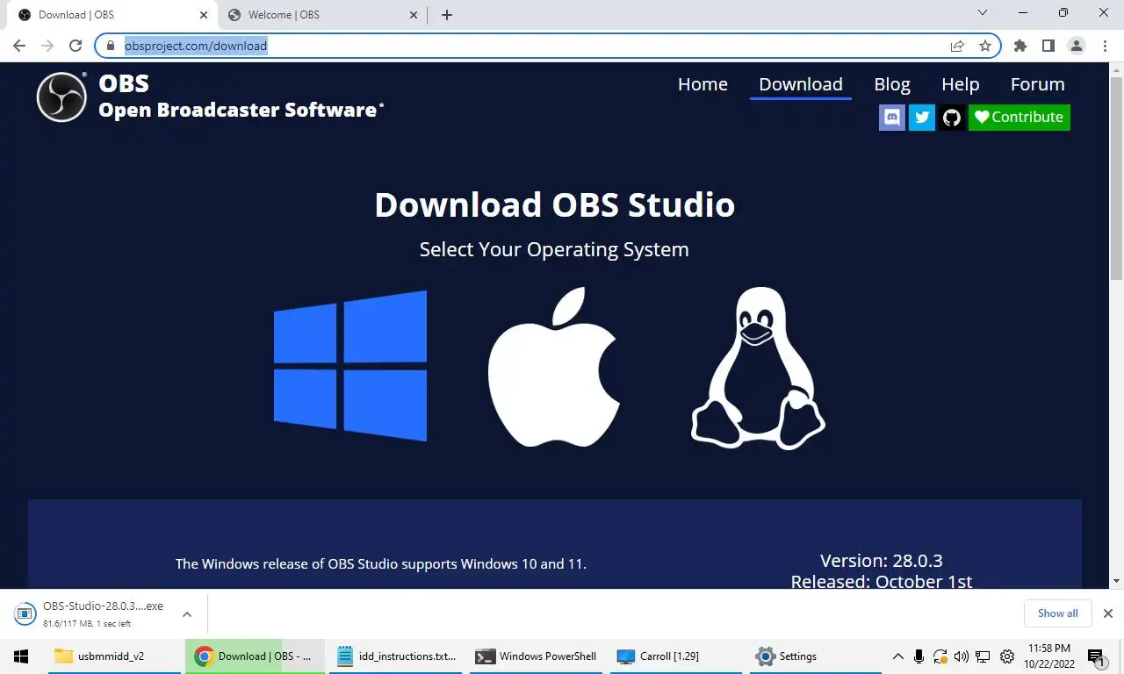Open the Help nav item
Viewport: 1124px width, 674px height.
(961, 84)
